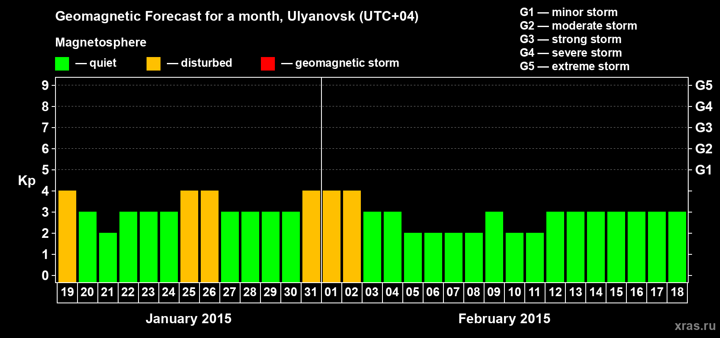
Task: Click the green bar for February 18
Action: tap(677, 247)
